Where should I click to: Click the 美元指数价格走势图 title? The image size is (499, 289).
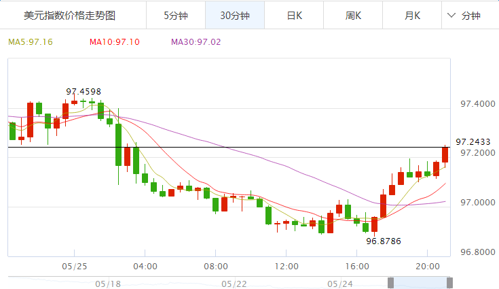69,15
